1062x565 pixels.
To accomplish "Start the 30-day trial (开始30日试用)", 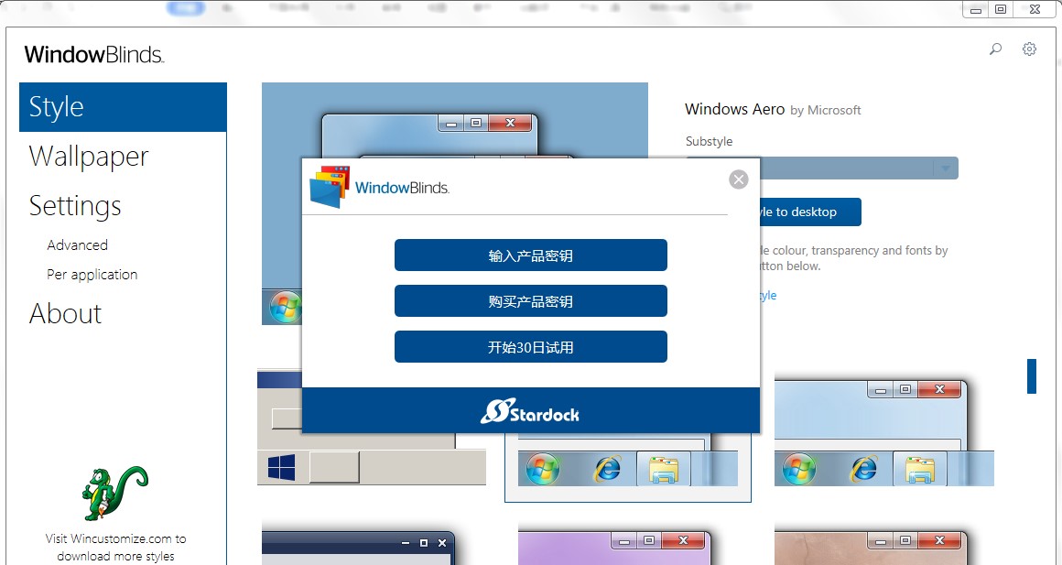I will click(x=530, y=347).
